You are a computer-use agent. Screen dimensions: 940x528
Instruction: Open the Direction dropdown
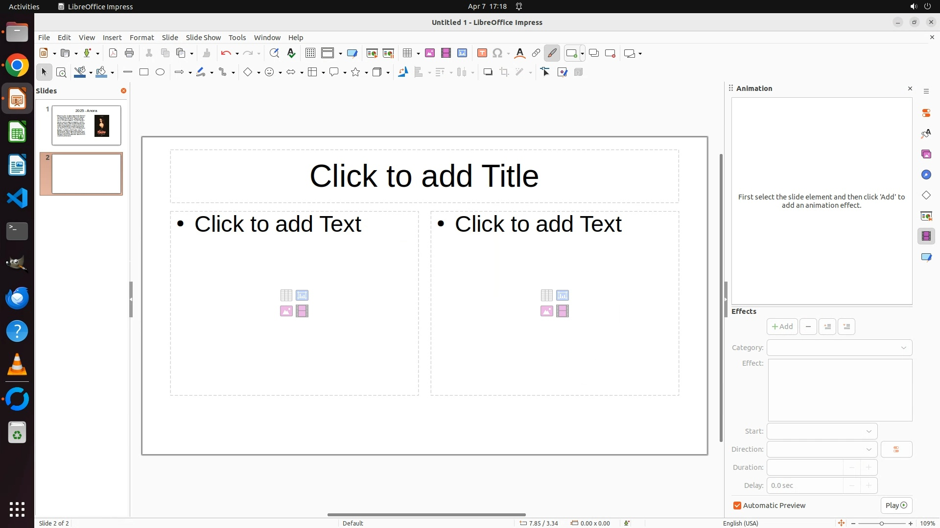(822, 449)
